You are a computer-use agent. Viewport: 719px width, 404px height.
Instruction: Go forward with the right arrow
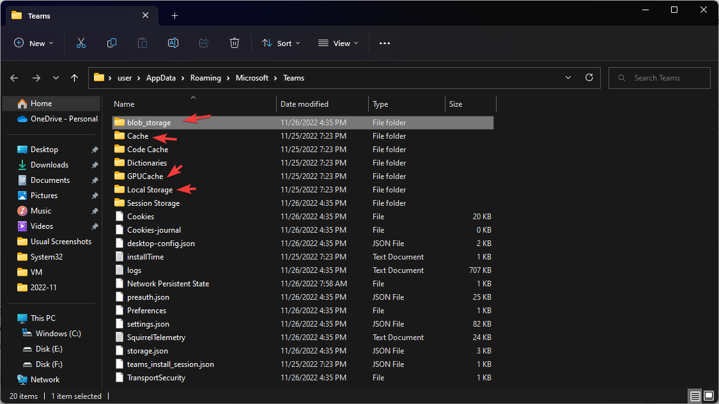tap(36, 78)
